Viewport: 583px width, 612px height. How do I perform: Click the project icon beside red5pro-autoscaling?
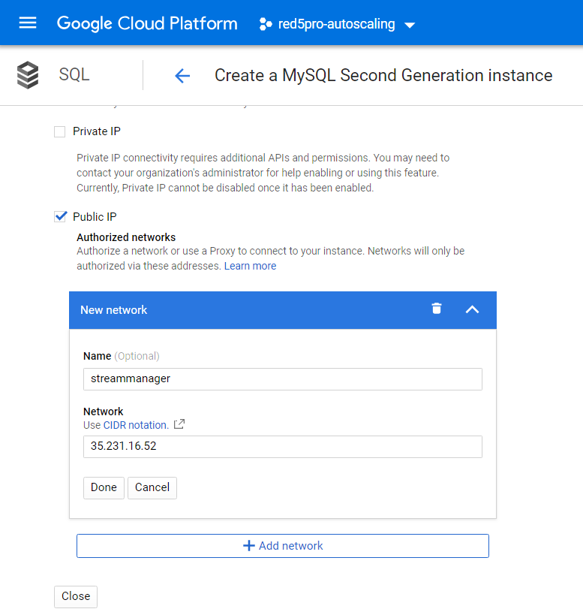[x=266, y=24]
